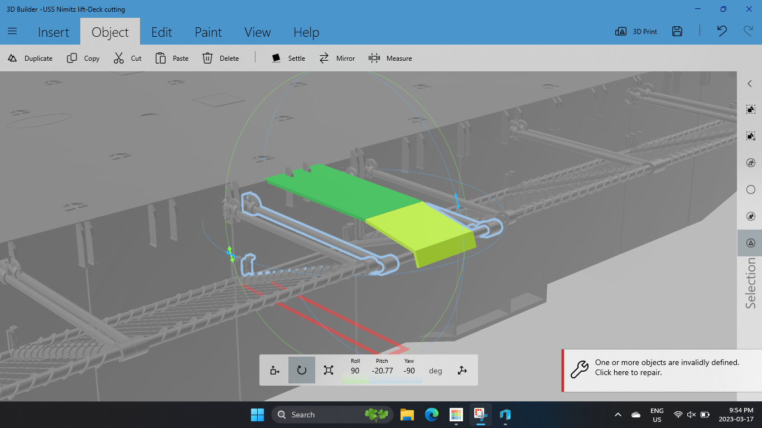Switch to Move mode in bottom toolbar
The height and width of the screenshot is (428, 762).
pos(274,370)
